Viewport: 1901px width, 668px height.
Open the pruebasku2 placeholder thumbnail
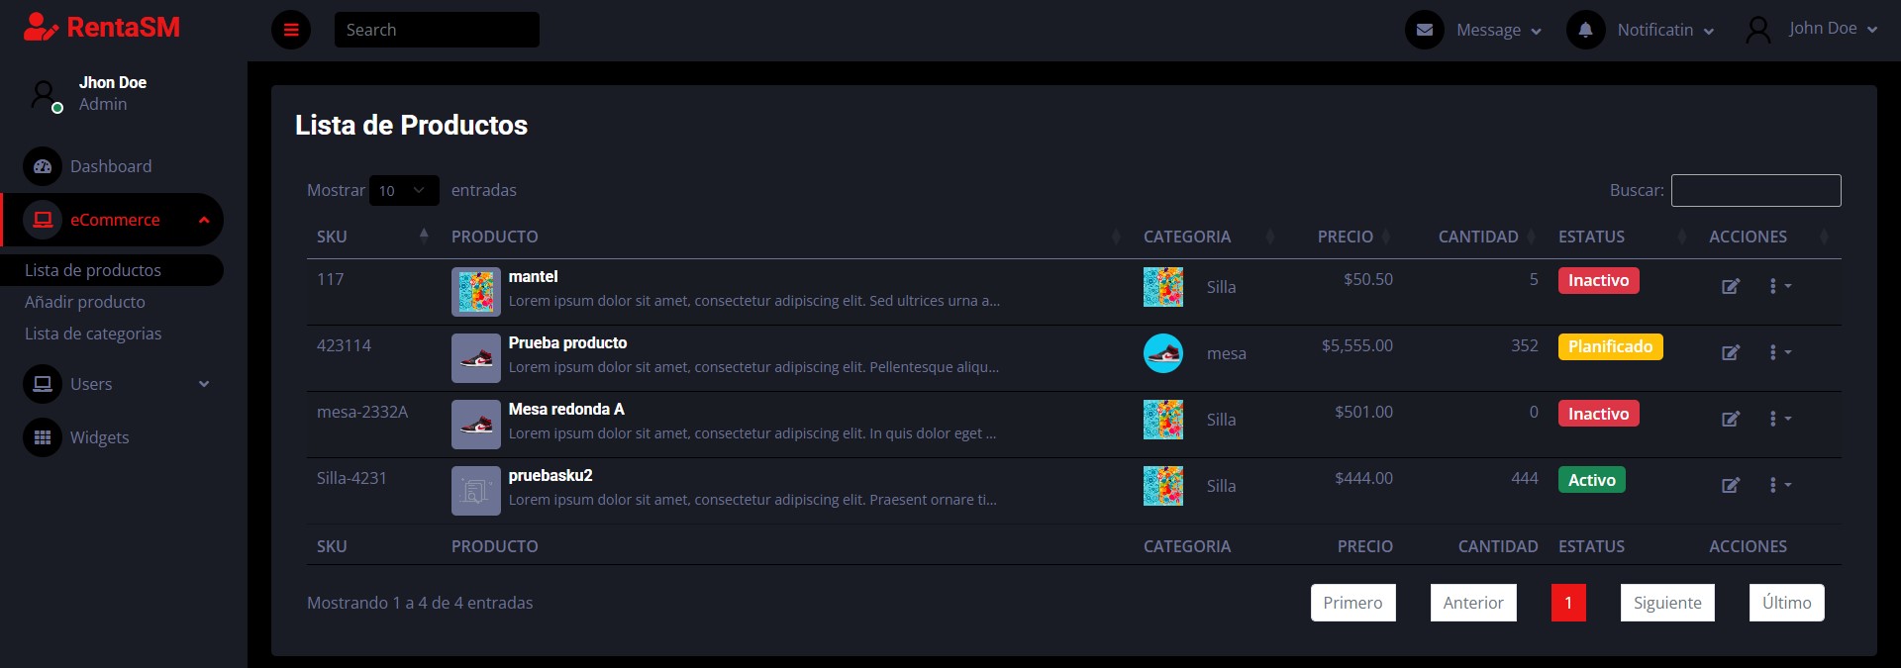point(476,491)
